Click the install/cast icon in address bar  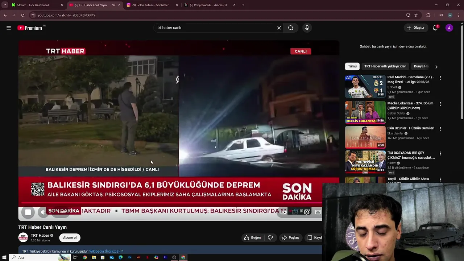408,15
